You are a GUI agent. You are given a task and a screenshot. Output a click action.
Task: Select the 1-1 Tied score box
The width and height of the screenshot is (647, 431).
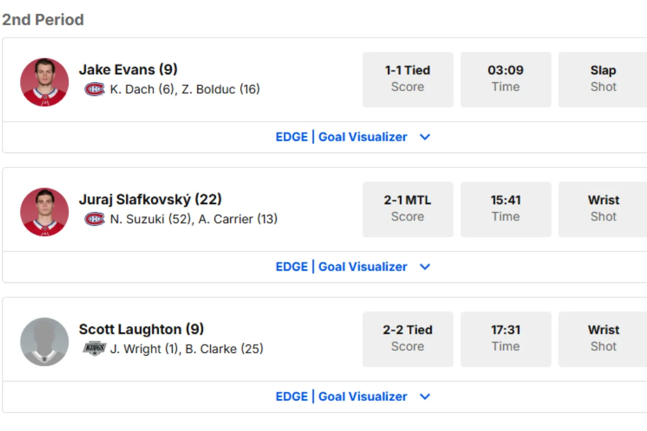click(x=408, y=79)
